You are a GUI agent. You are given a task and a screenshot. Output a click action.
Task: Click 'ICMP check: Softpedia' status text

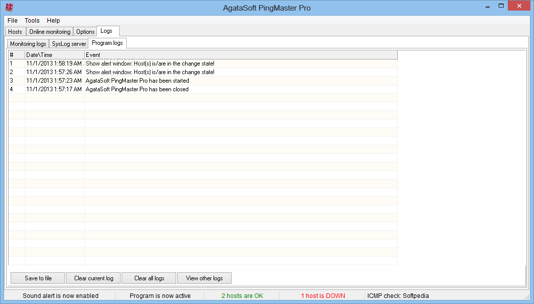tap(398, 296)
